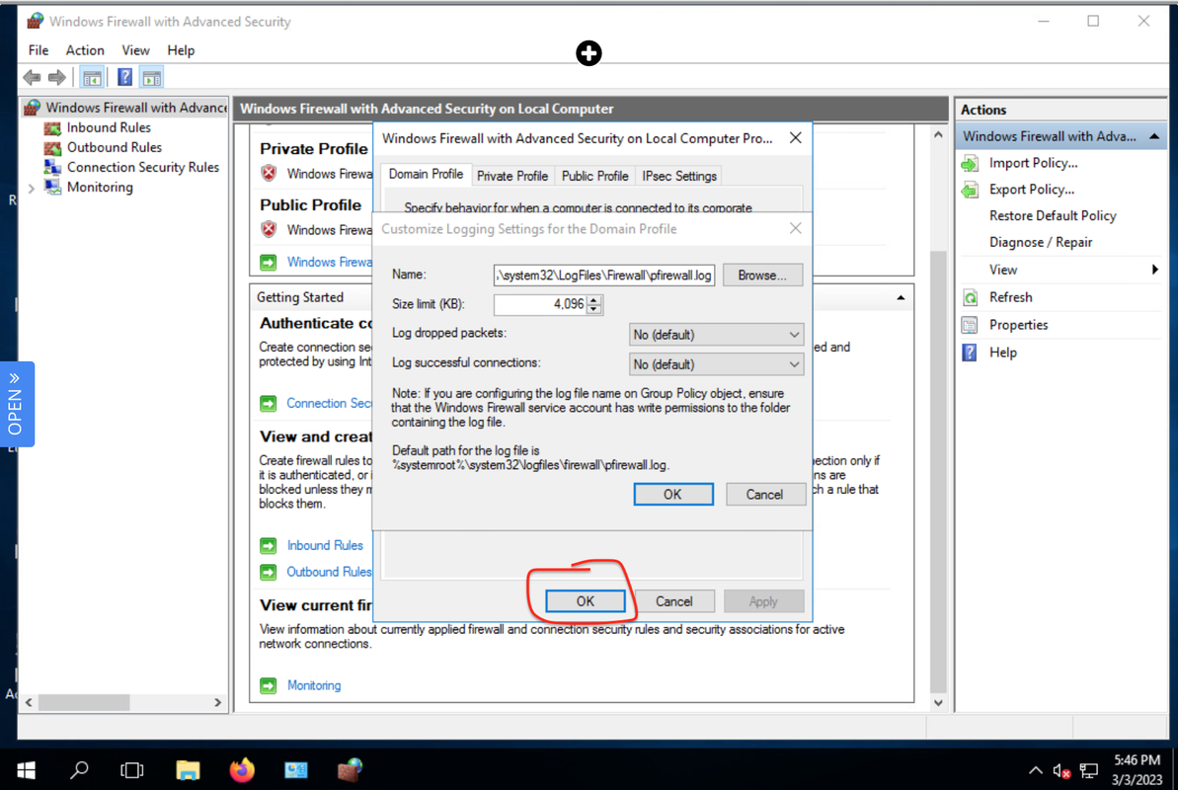Launch Firefox from the taskbar
The height and width of the screenshot is (790, 1178).
(242, 770)
